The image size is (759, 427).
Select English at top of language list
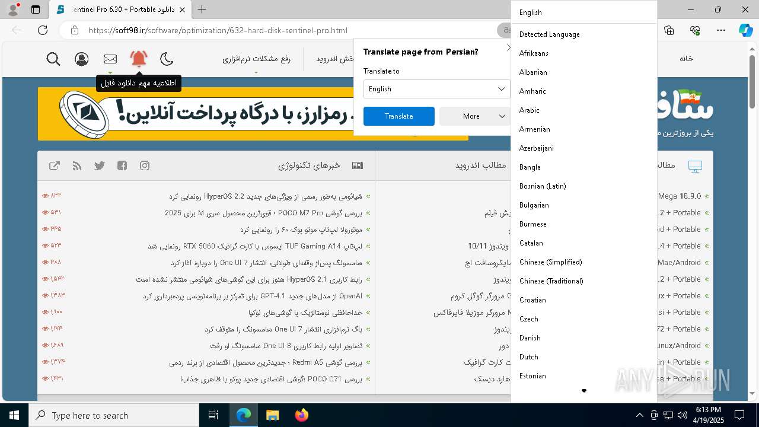point(584,12)
